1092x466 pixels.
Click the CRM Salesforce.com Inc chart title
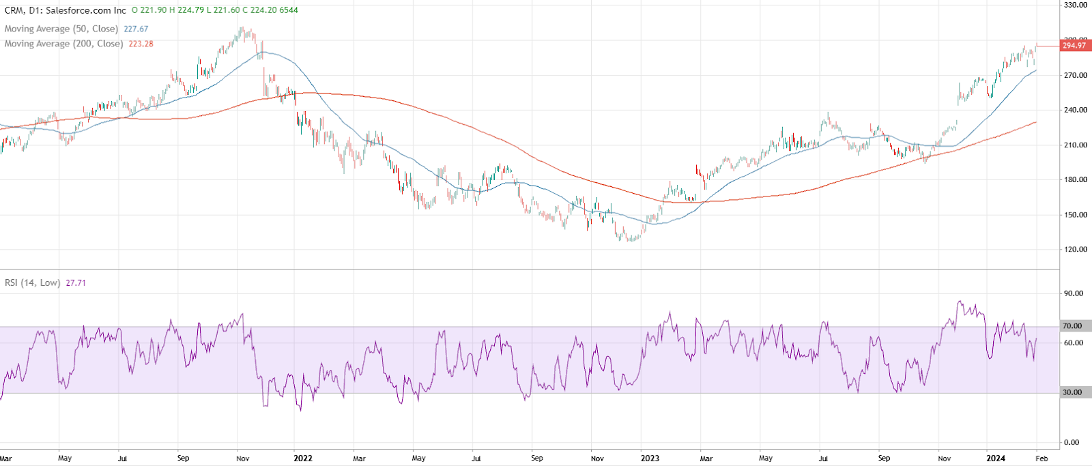tap(66, 10)
